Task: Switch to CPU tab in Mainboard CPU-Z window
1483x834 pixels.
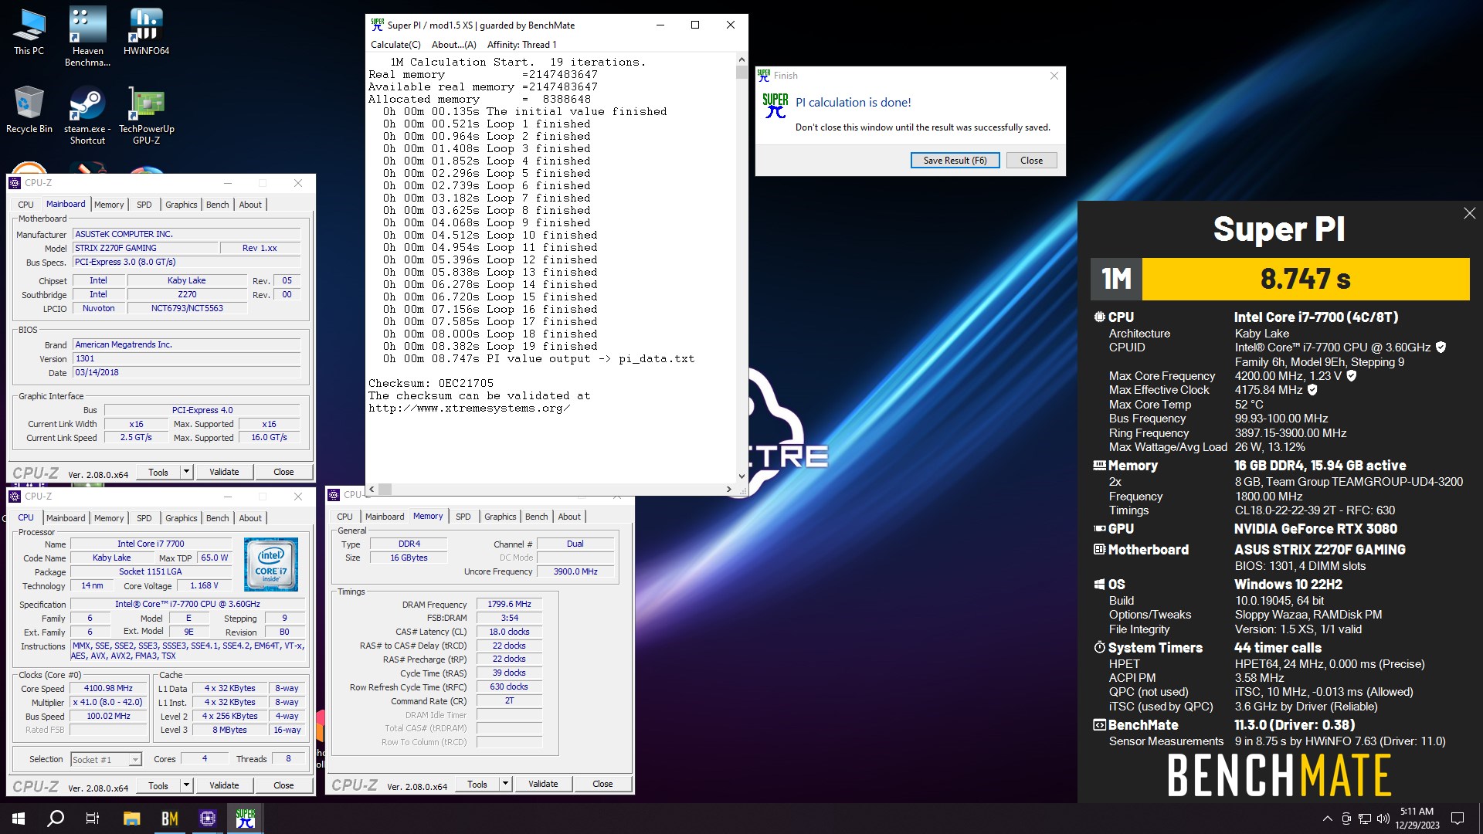Action: [x=25, y=205]
